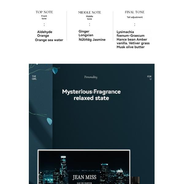Click the 'Aldehyde' ingredient text
This screenshot has width=184, height=184.
coord(45,32)
